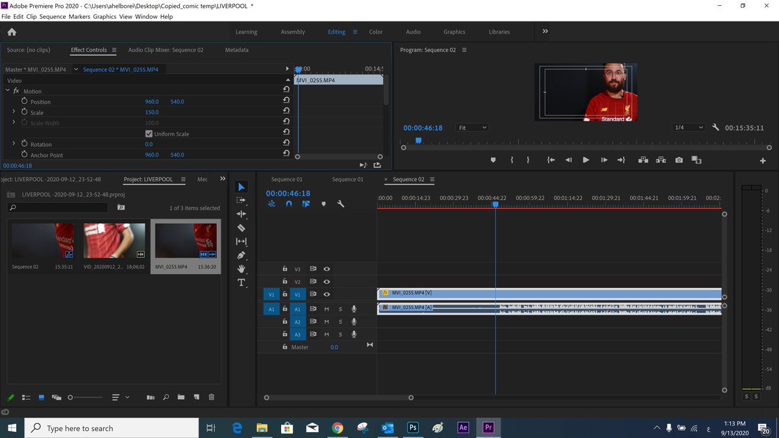
Task: Switch to the Color workspace tab
Action: point(376,32)
